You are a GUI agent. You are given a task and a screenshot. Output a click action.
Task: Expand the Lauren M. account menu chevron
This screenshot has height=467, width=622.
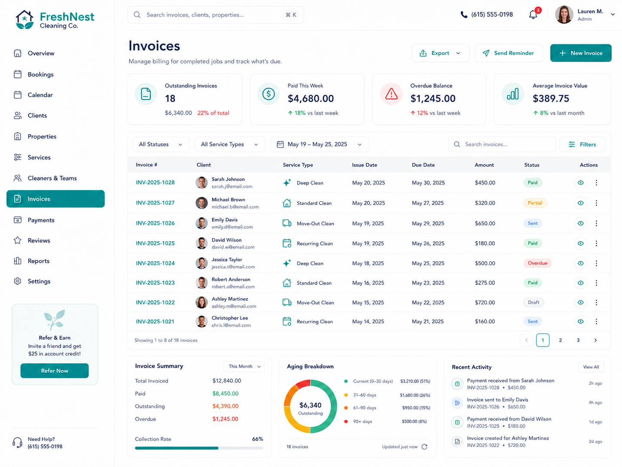613,15
